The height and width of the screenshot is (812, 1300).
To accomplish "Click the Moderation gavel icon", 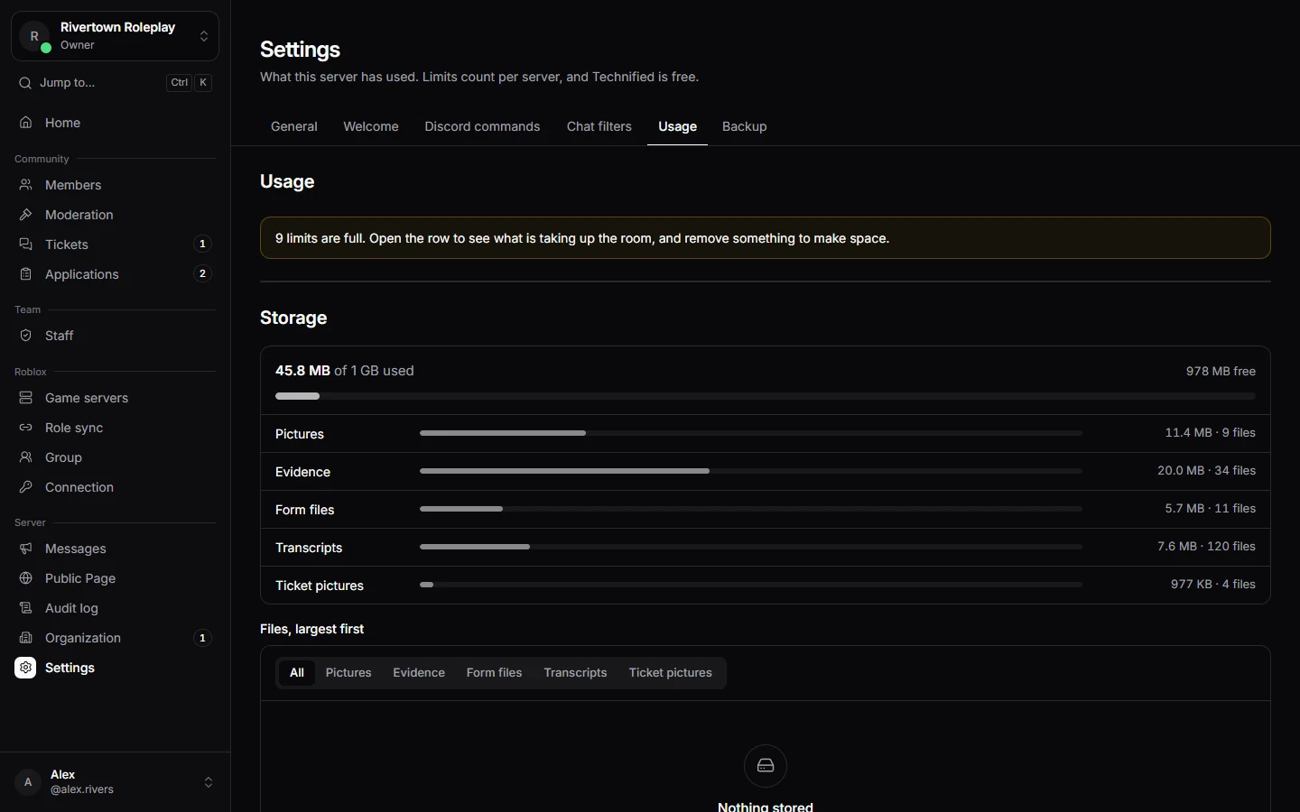I will click(x=26, y=215).
